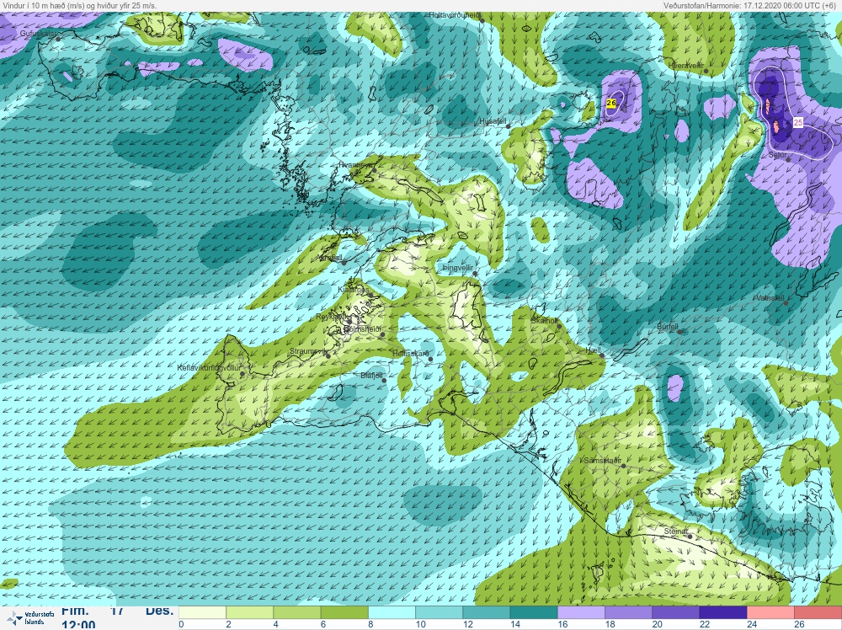
Task: Select the 6–8 m/s olive green legend swatch
Action: point(344,612)
